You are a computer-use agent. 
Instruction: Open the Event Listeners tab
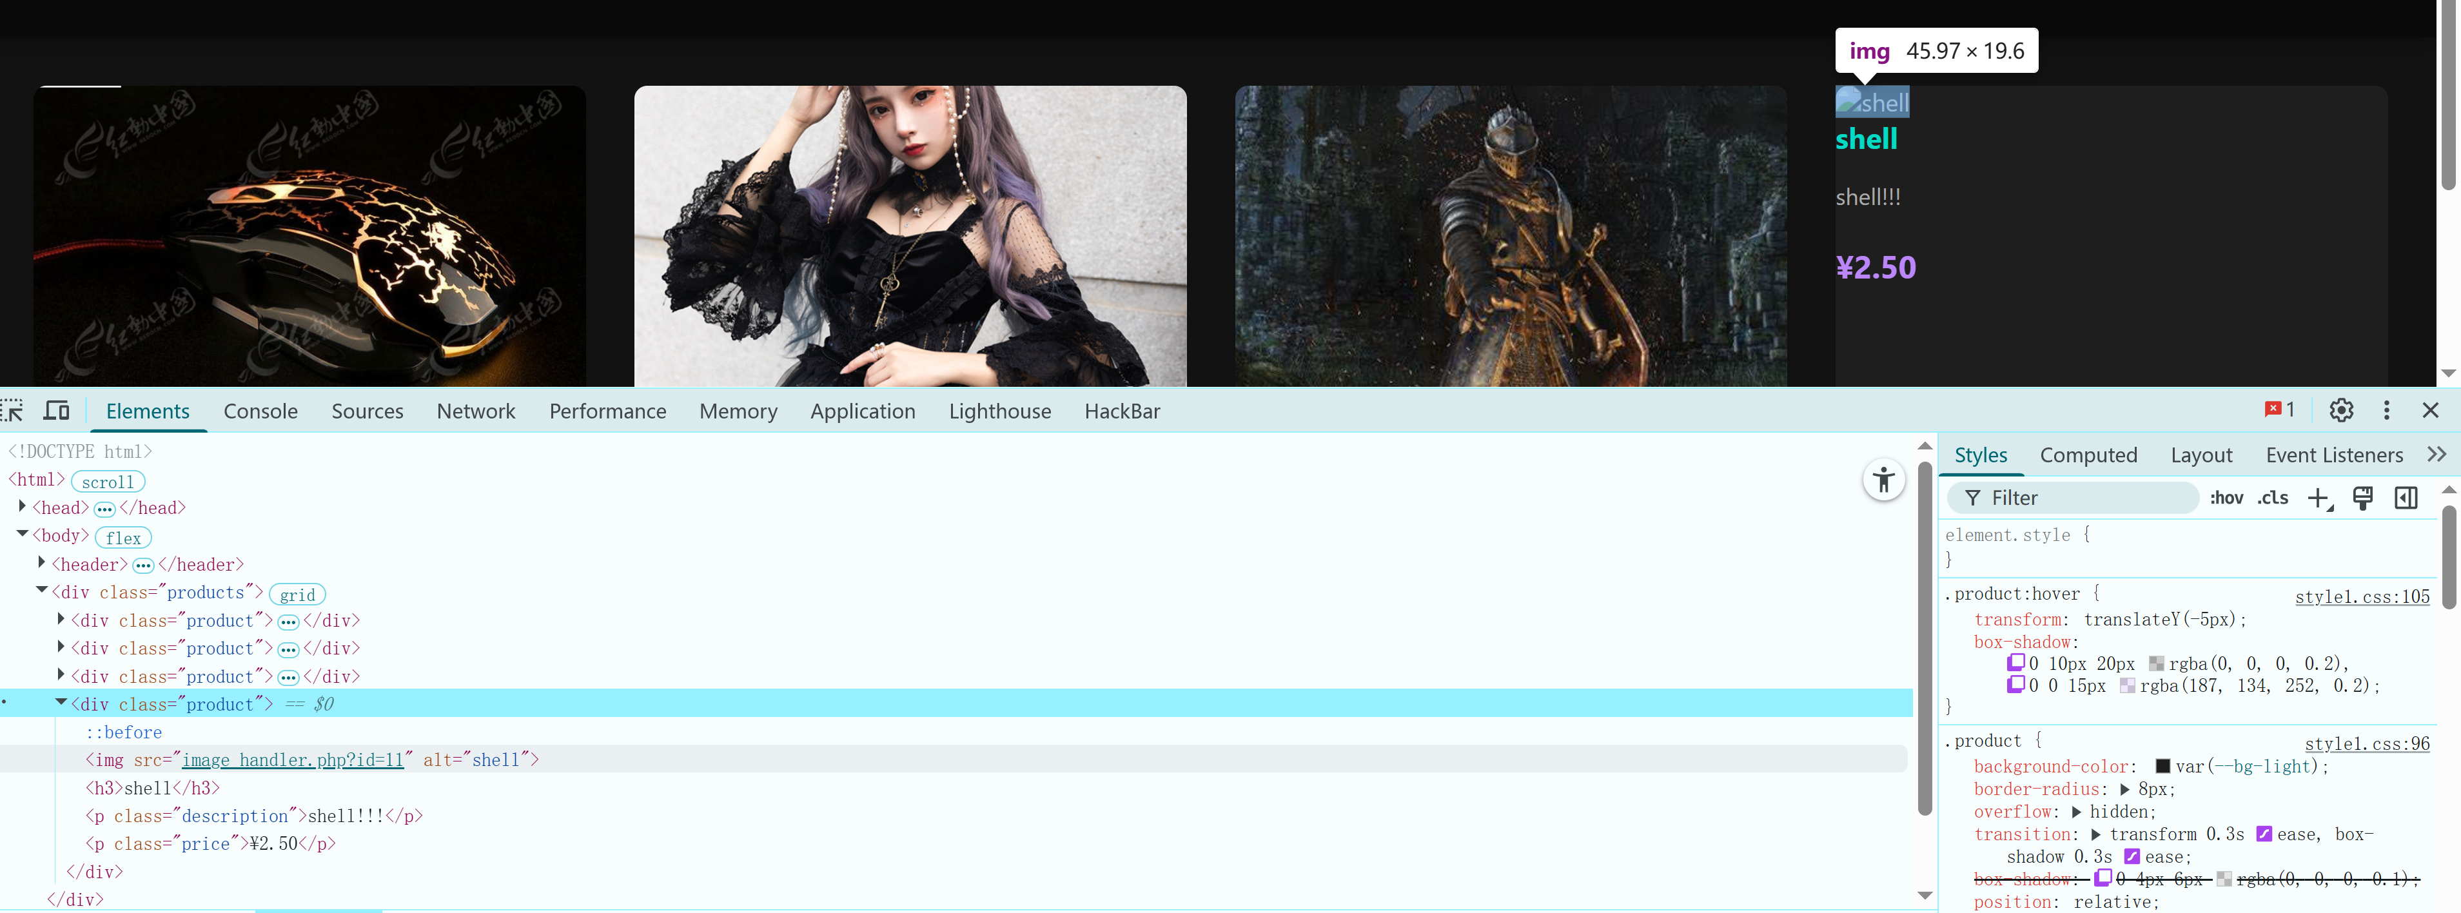pyautogui.click(x=2334, y=456)
